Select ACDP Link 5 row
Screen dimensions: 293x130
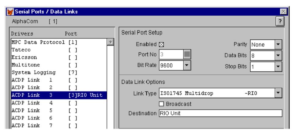click(x=59, y=111)
